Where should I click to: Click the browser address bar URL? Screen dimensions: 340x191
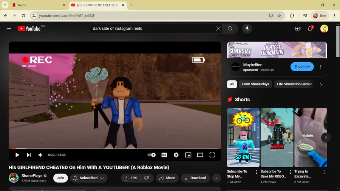pos(66,15)
